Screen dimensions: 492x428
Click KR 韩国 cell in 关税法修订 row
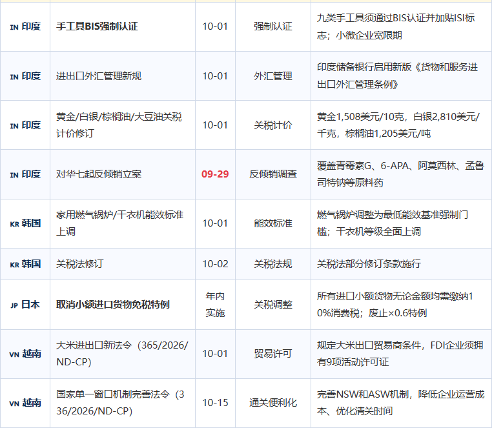25,264
